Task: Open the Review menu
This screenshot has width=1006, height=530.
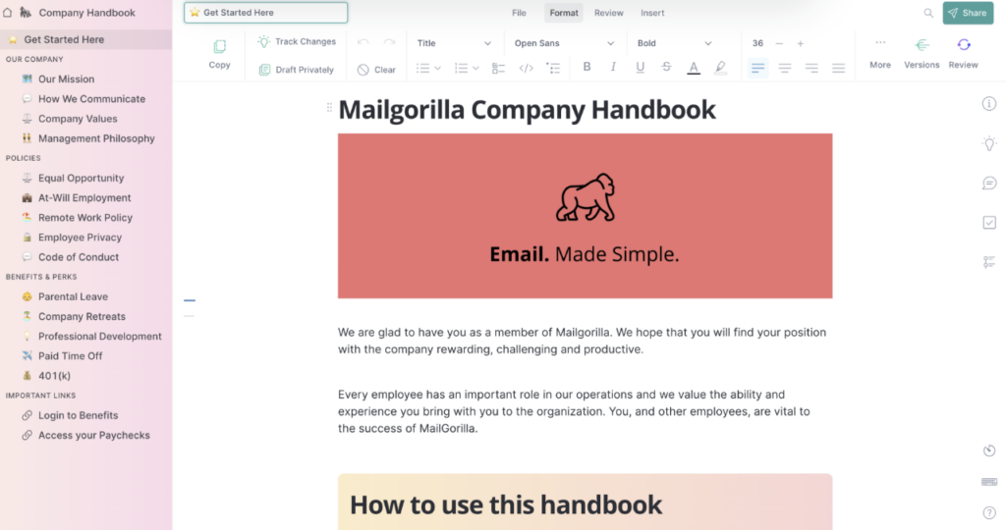Action: (609, 13)
